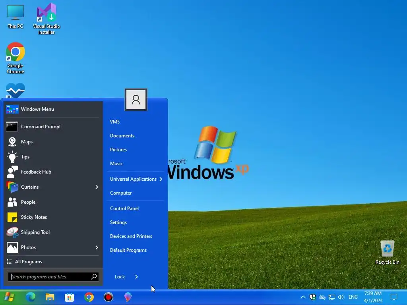Expand the Curtains submenu arrow
Image resolution: width=407 pixels, height=305 pixels.
(97, 187)
